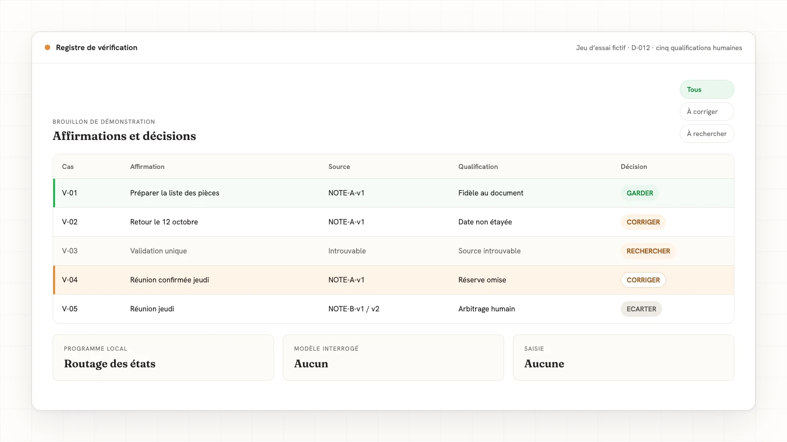Viewport: 787px width, 442px height.
Task: Click the 'Introuvable' source cell
Action: (347, 251)
